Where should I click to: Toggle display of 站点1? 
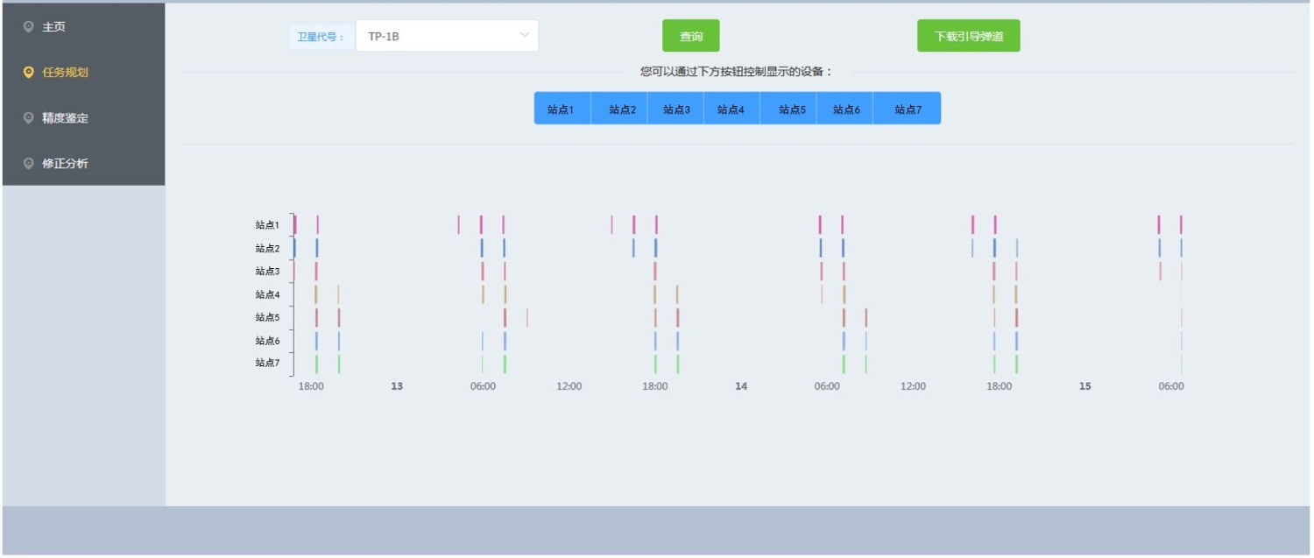click(562, 109)
